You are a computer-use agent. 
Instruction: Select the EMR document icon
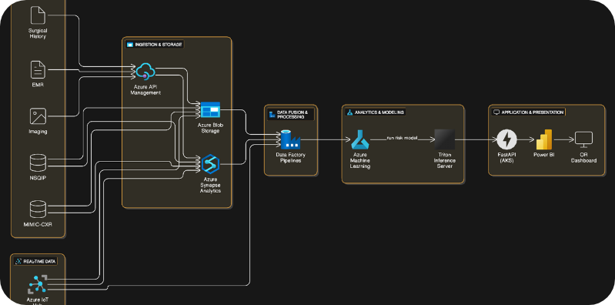(38, 70)
